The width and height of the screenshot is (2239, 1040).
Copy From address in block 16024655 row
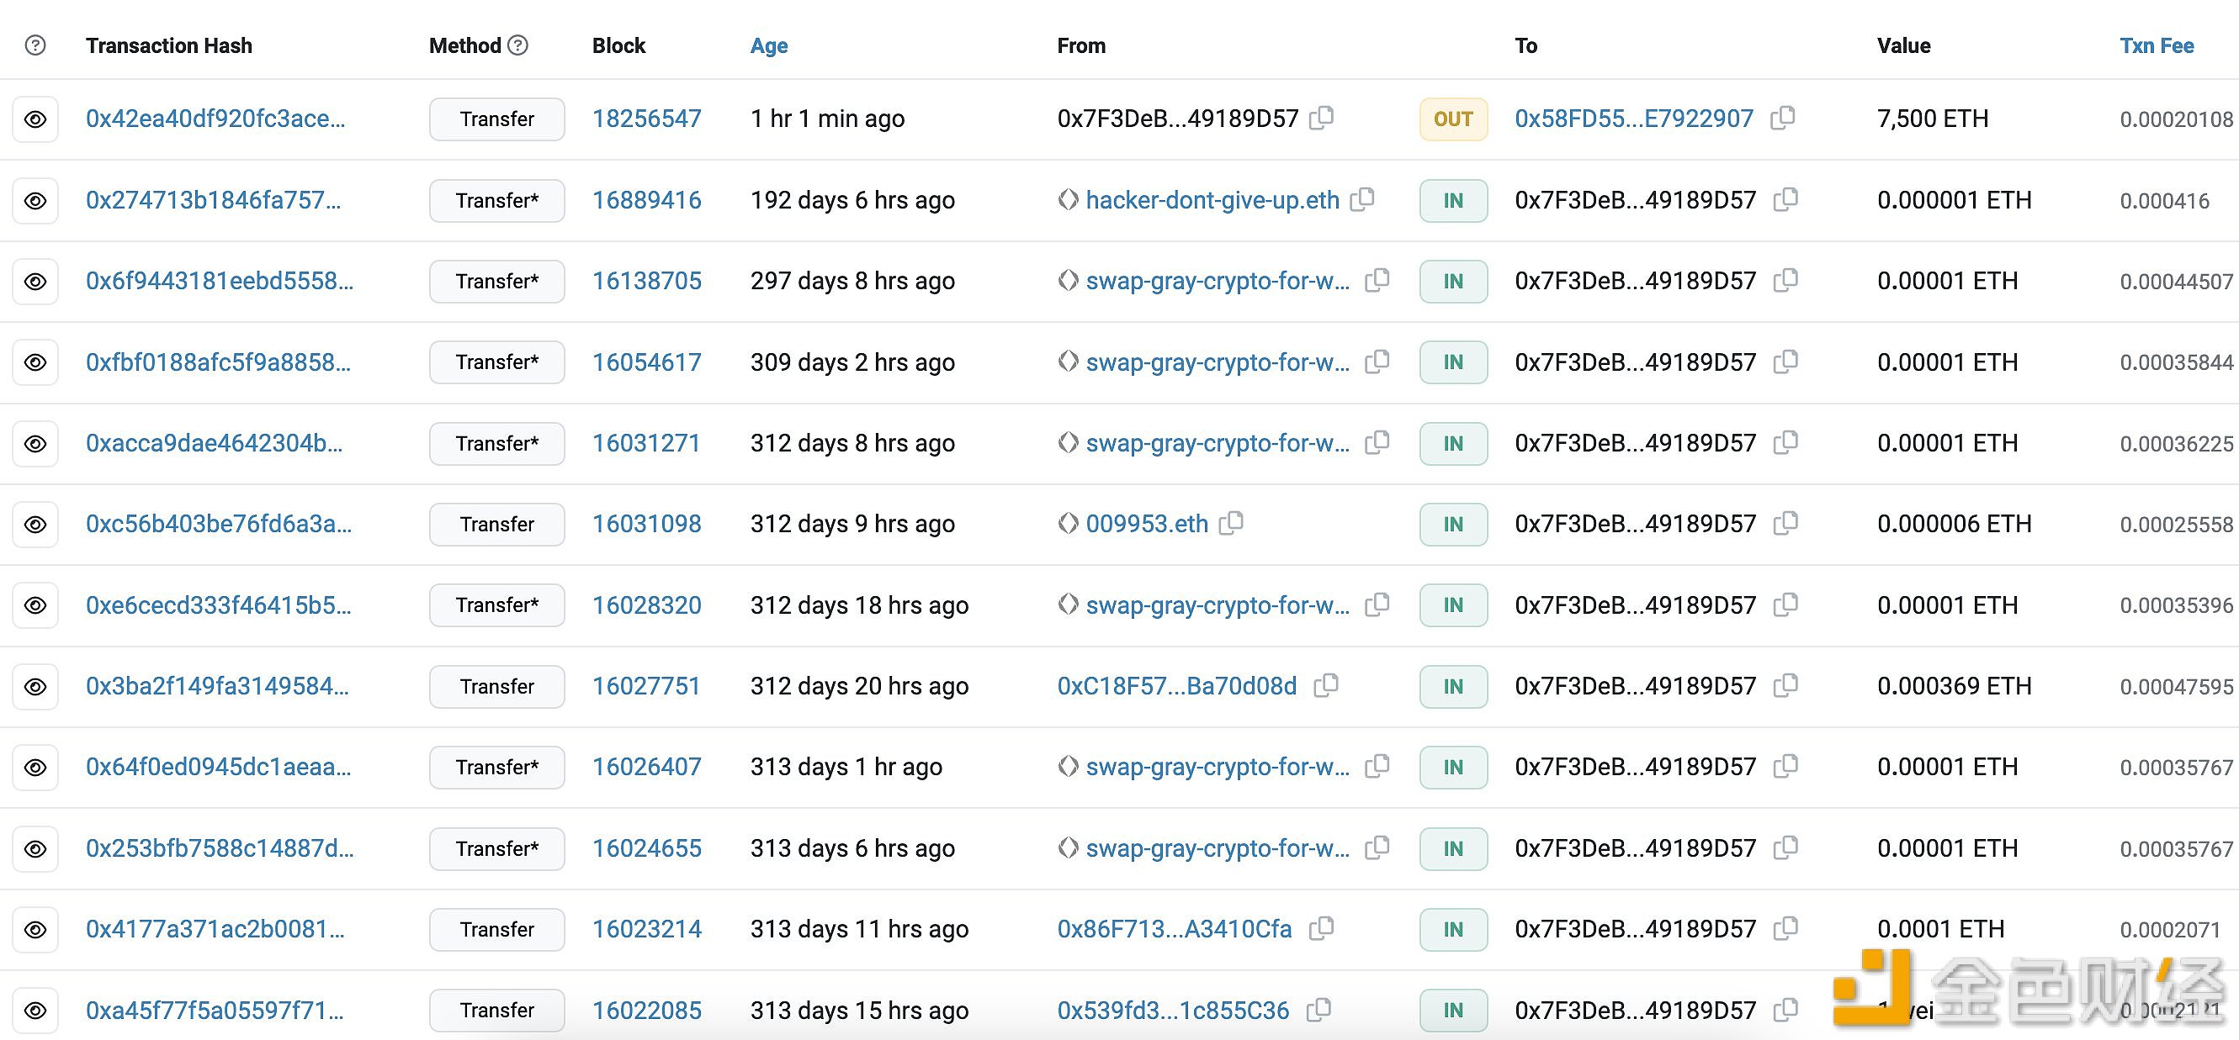[1377, 847]
